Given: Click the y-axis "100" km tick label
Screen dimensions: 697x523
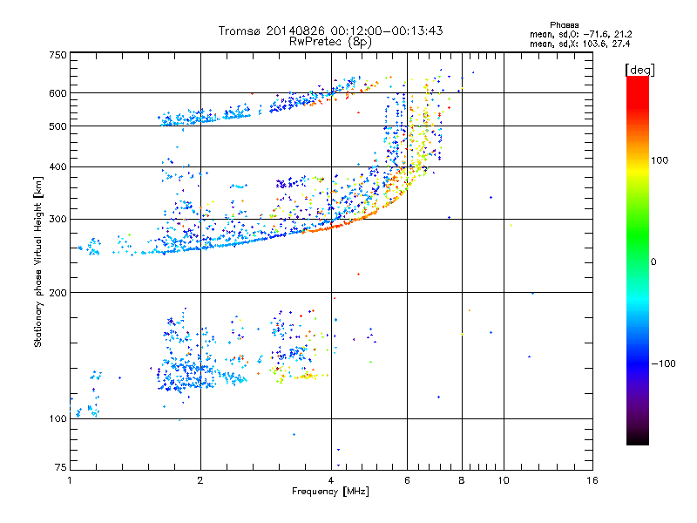Looking at the screenshot, I should (58, 419).
